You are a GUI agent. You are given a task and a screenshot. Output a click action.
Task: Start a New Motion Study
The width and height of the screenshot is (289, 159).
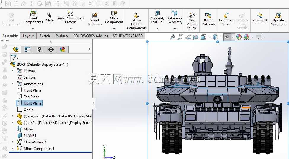point(192,21)
